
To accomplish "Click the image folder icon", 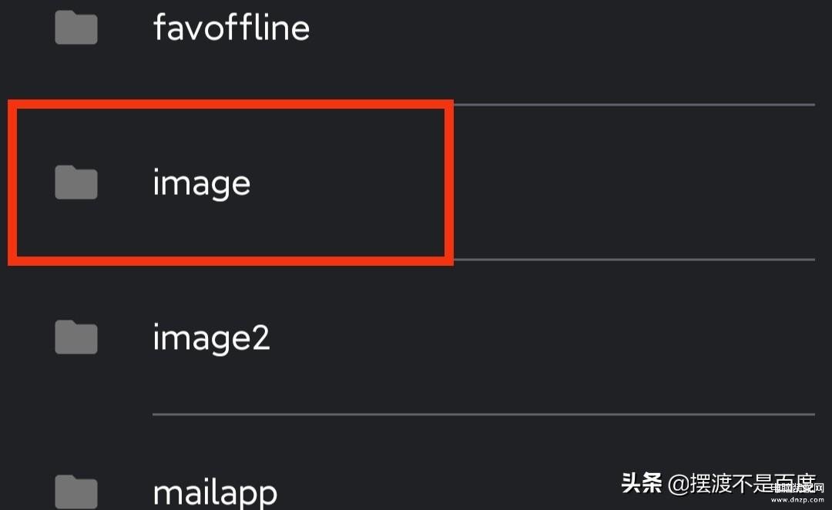I will tap(75, 182).
